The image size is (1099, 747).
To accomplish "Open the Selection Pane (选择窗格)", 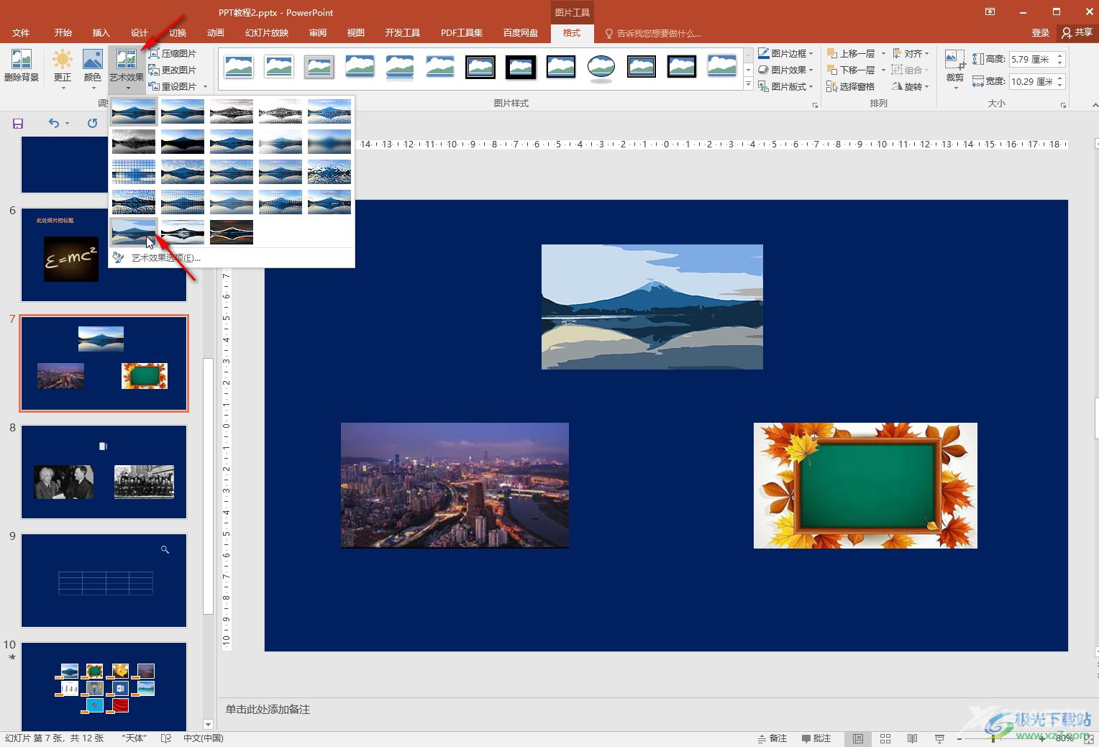I will [851, 86].
